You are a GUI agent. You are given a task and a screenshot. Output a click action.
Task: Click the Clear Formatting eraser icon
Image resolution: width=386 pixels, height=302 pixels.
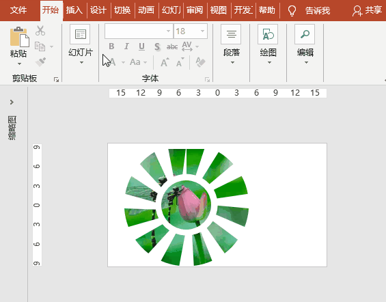pyautogui.click(x=200, y=62)
